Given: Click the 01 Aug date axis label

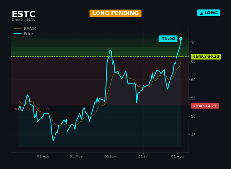Looking at the screenshot, I should tap(177, 156).
